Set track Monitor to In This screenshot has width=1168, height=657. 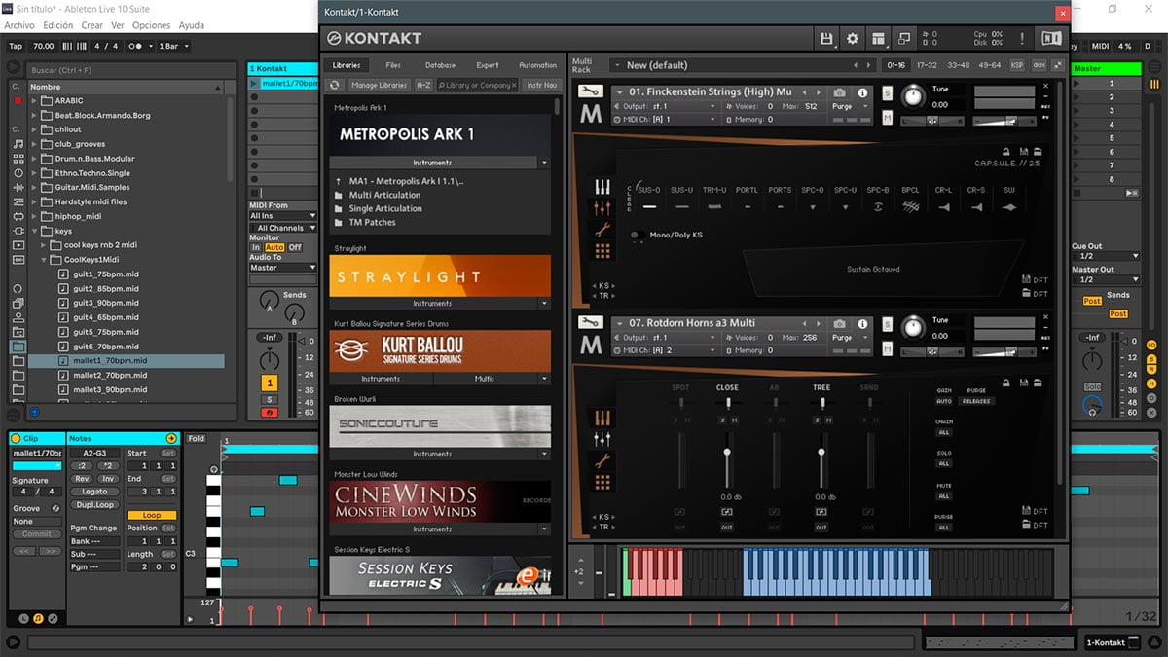[256, 247]
